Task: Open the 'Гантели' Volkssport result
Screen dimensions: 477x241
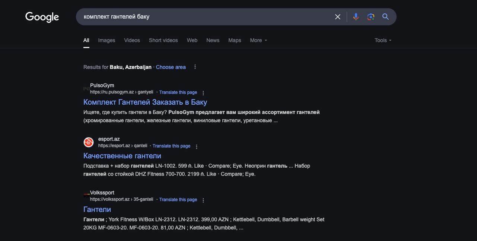Action: (x=97, y=209)
